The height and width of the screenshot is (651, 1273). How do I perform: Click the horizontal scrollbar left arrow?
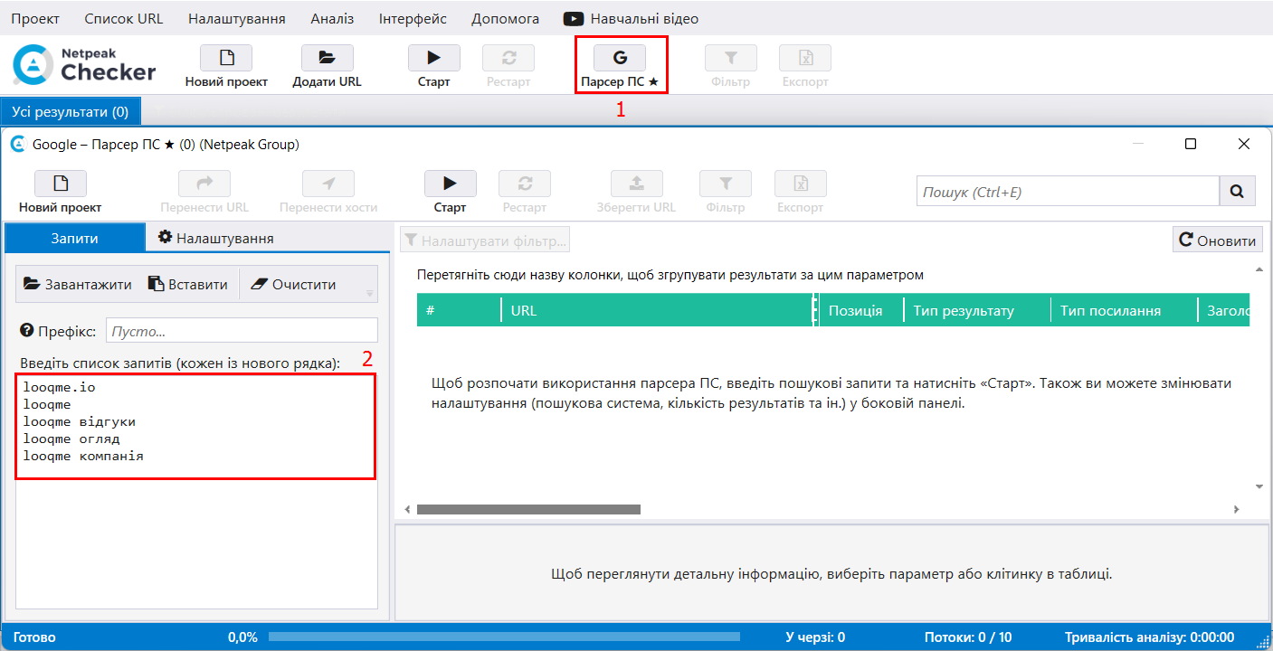pyautogui.click(x=407, y=509)
